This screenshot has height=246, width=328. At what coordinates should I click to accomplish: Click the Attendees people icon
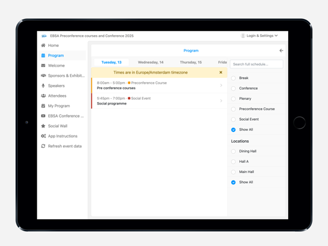(43, 96)
